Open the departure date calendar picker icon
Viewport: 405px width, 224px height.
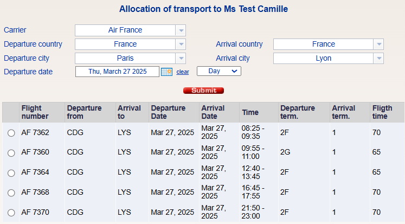click(166, 72)
